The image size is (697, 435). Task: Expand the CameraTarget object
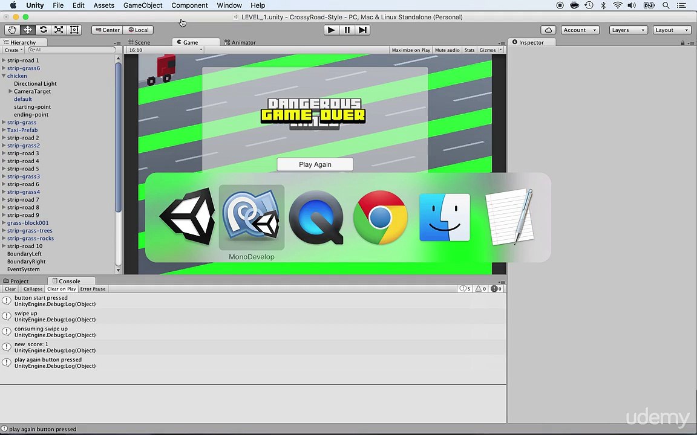[x=11, y=91]
